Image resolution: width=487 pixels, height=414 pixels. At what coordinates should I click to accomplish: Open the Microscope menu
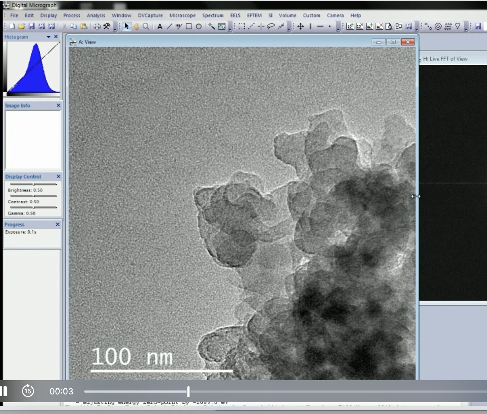coord(182,15)
